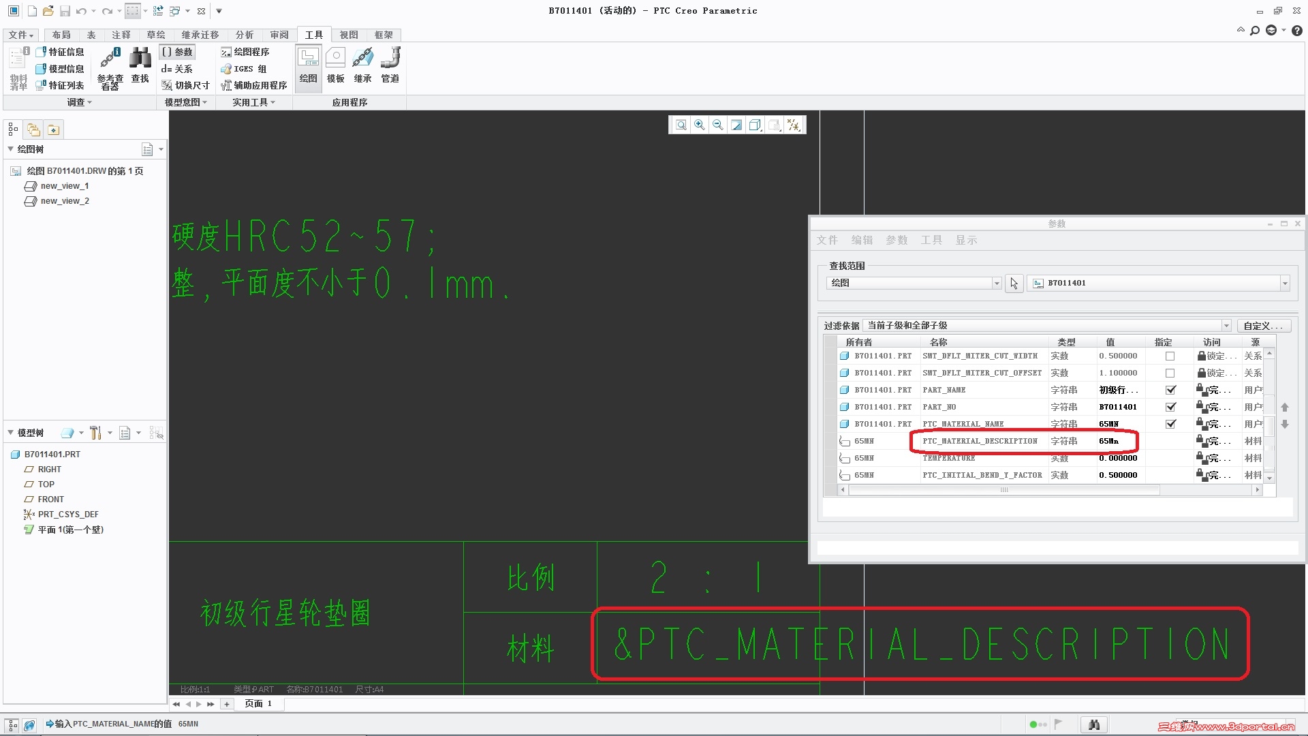Screen dimensions: 1308x736
Task: Click the 自定义... button
Action: point(1263,326)
